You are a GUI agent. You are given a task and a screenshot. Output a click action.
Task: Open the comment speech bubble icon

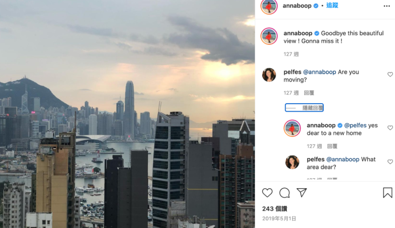pos(284,193)
